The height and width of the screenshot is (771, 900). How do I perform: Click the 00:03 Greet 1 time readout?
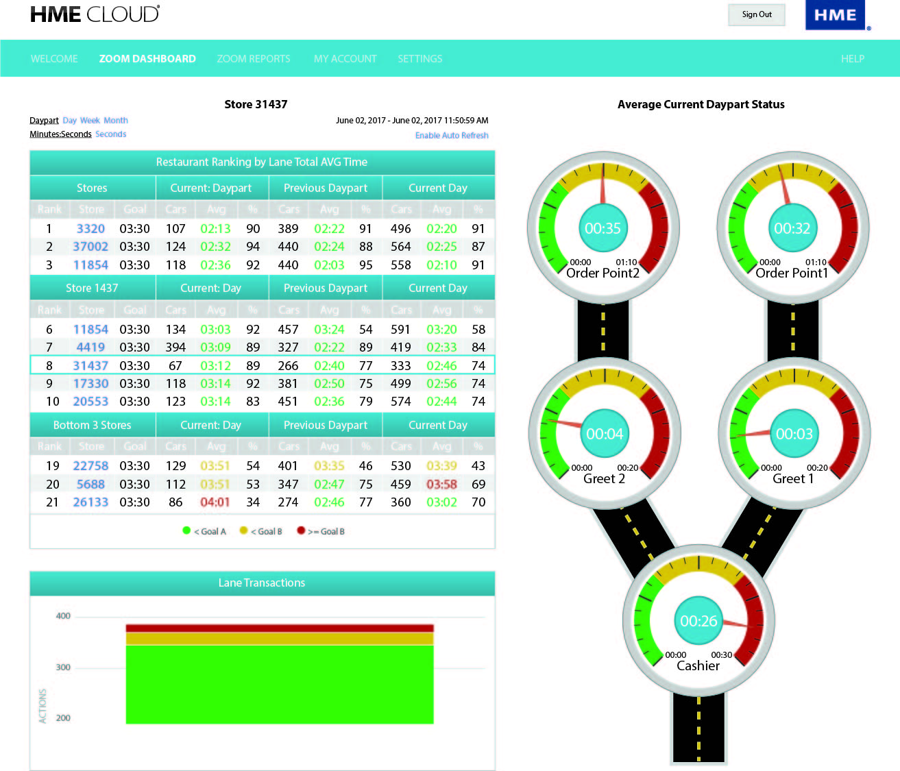pos(794,434)
